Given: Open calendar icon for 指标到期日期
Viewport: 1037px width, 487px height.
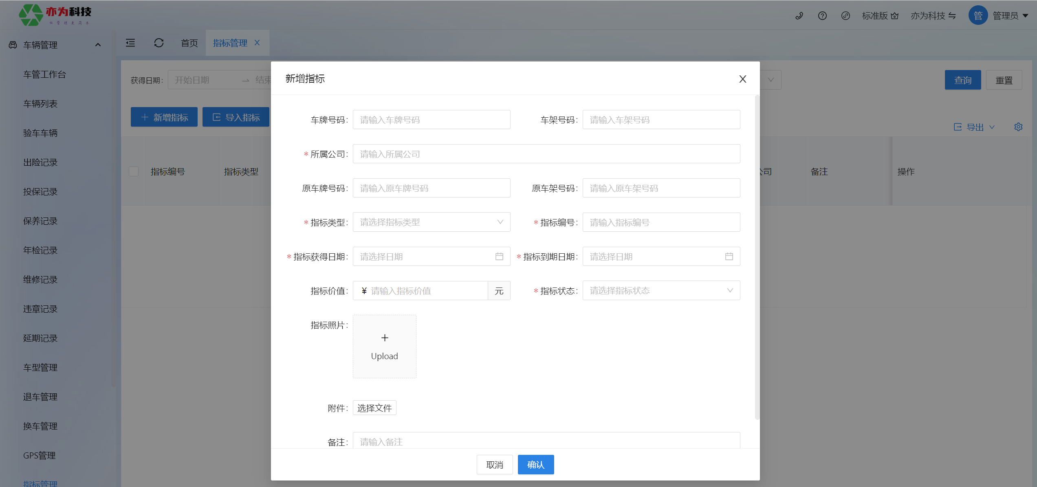Looking at the screenshot, I should click(729, 257).
